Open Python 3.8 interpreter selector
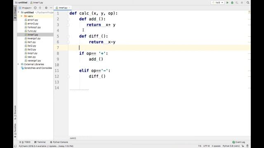Viewport: 264px width, 148px height. pos(231,146)
